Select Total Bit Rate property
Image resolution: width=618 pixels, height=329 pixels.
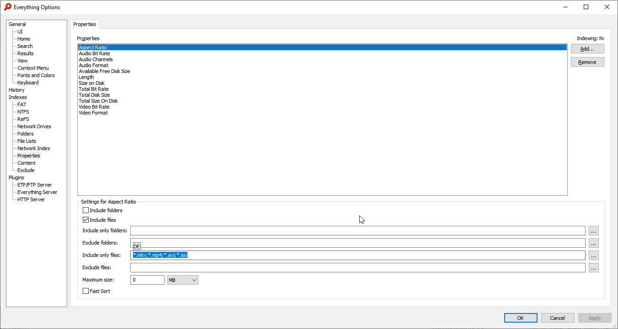(x=322, y=89)
